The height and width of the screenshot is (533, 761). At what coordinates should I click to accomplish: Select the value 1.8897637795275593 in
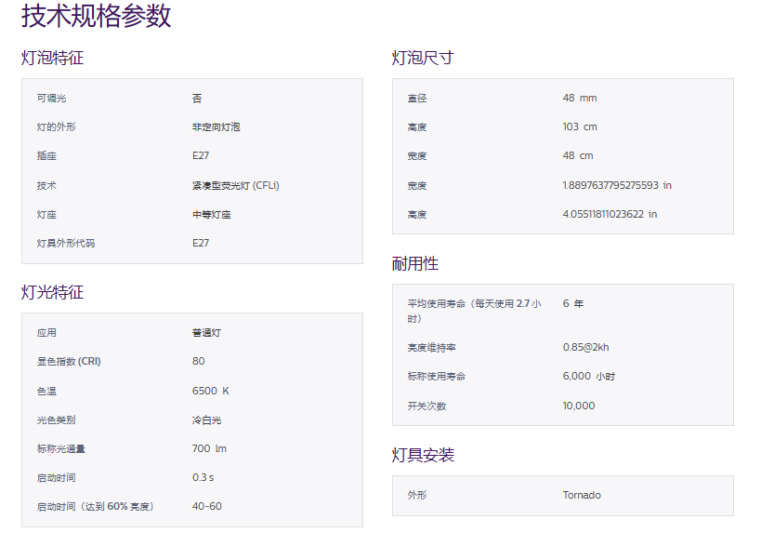click(617, 185)
